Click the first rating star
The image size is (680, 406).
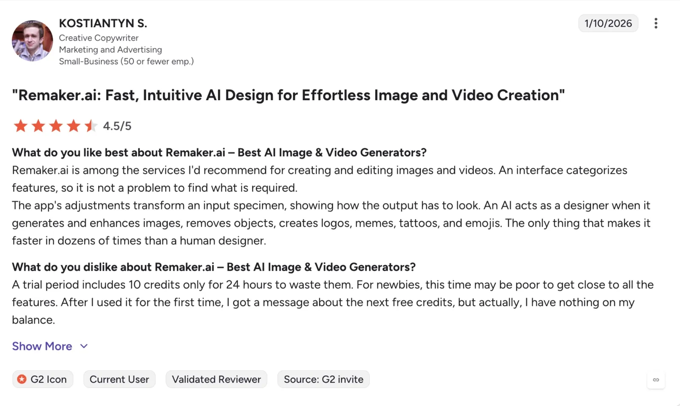click(x=20, y=126)
